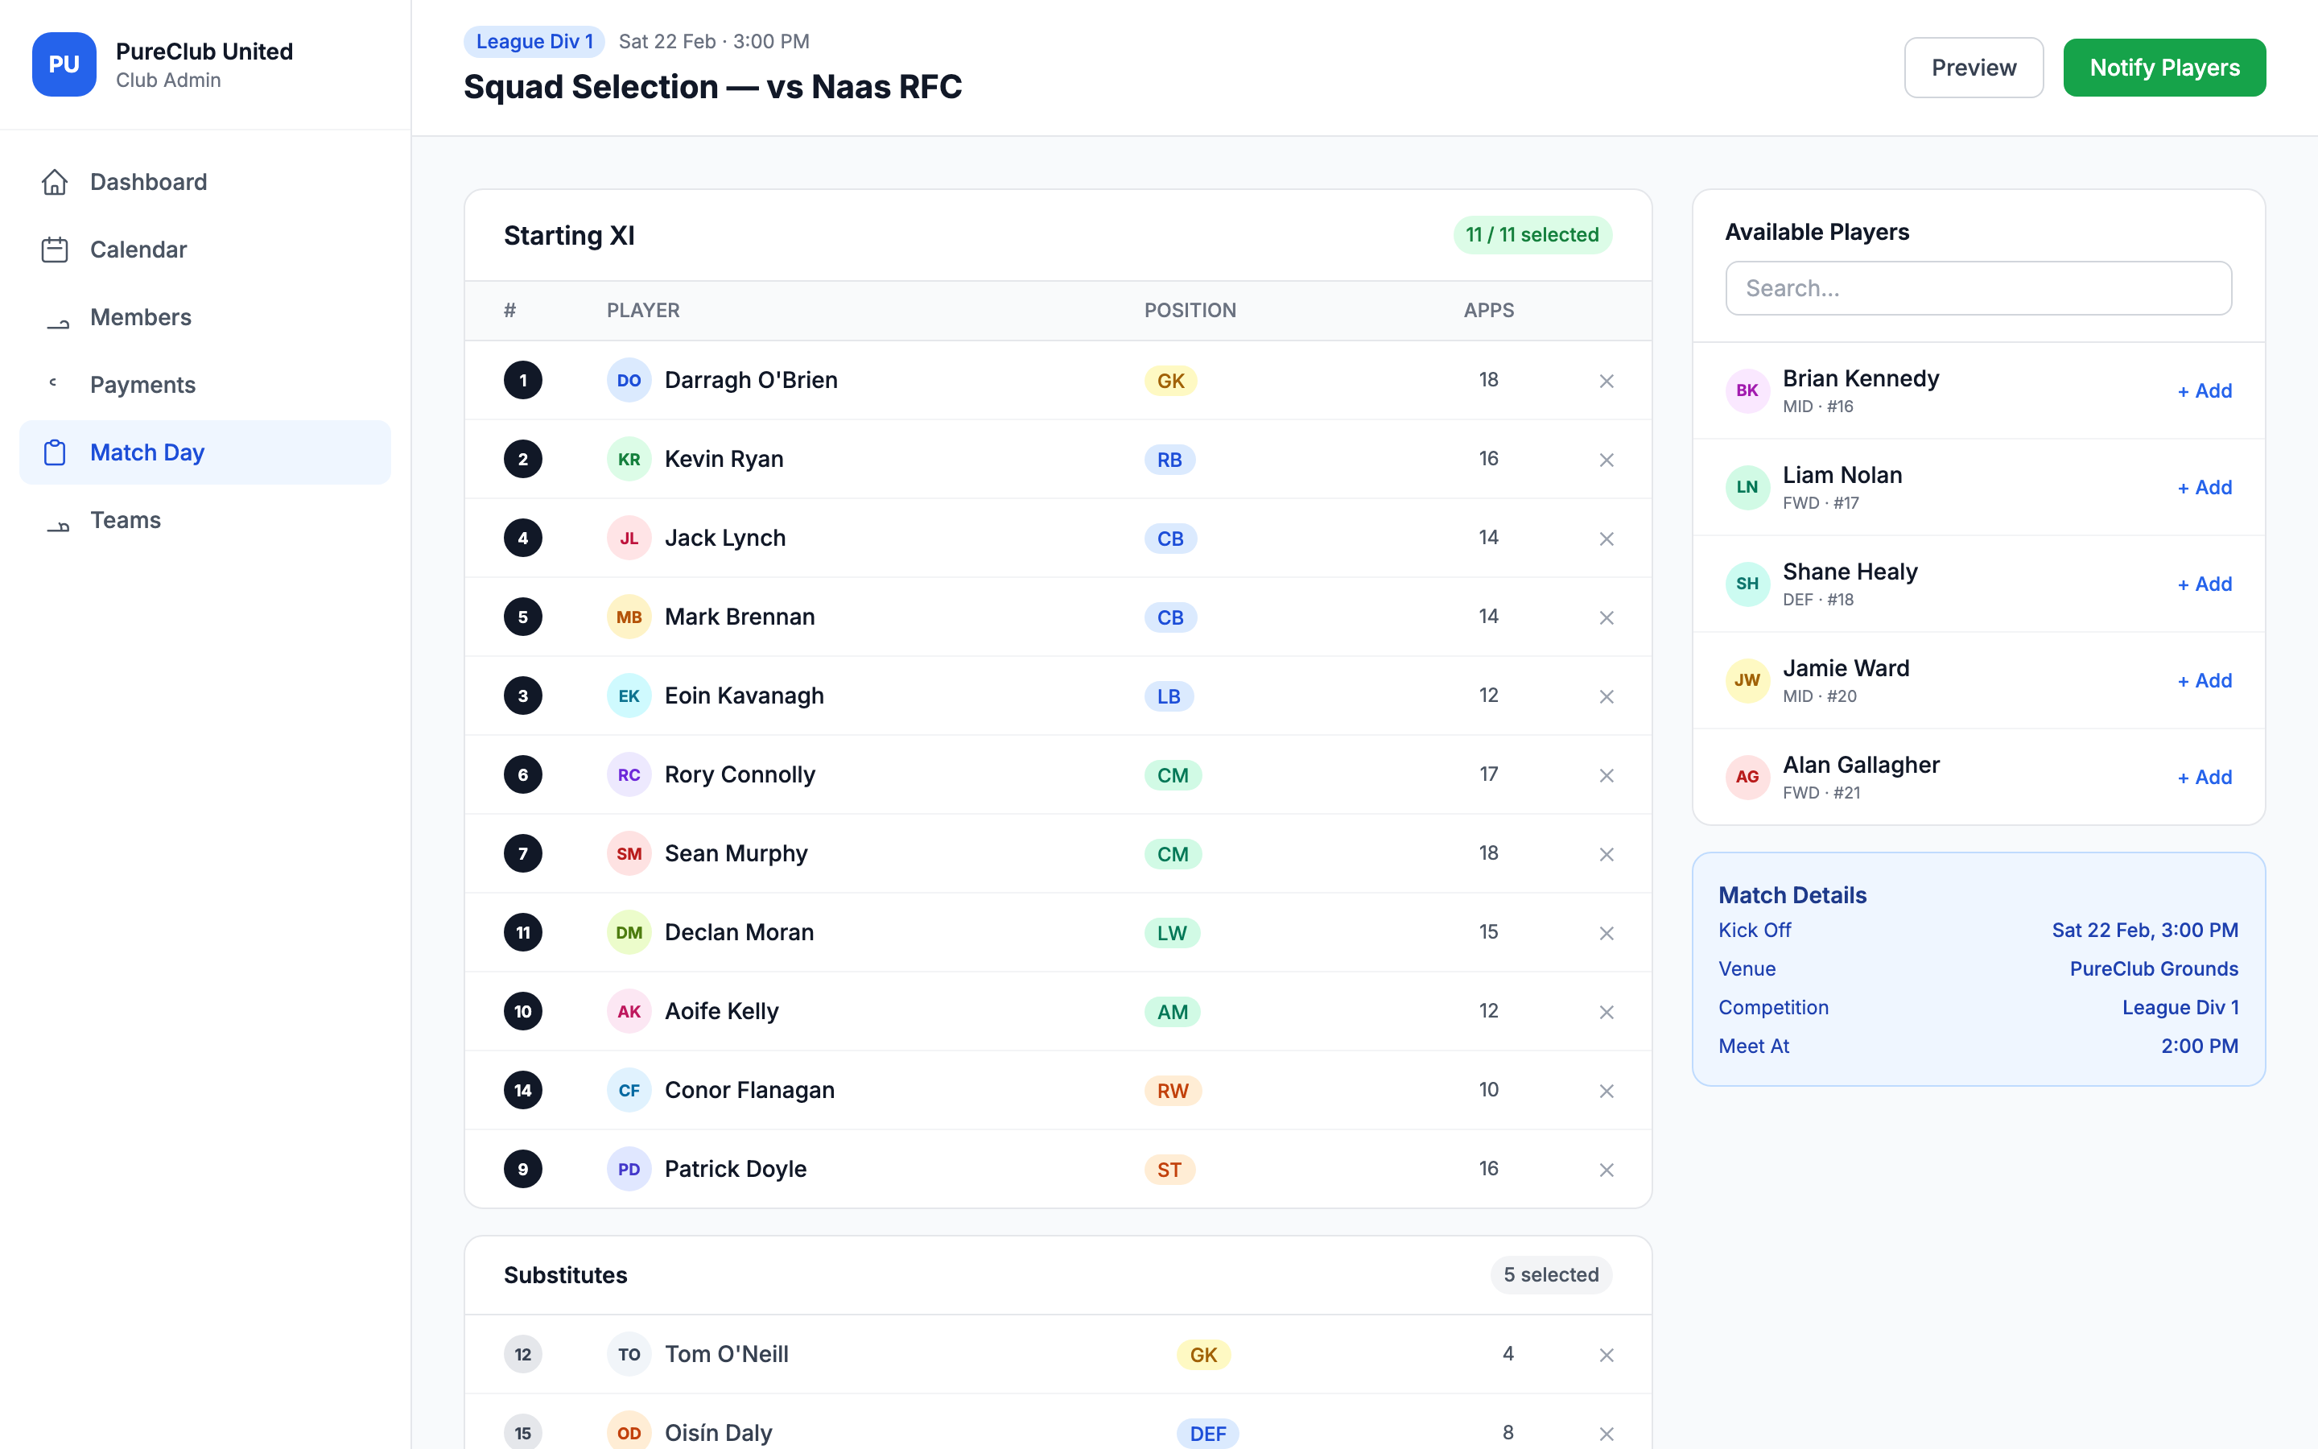Viewport: 2318px width, 1449px height.
Task: Click Brian Kennedy's BK avatar
Action: (x=1747, y=390)
